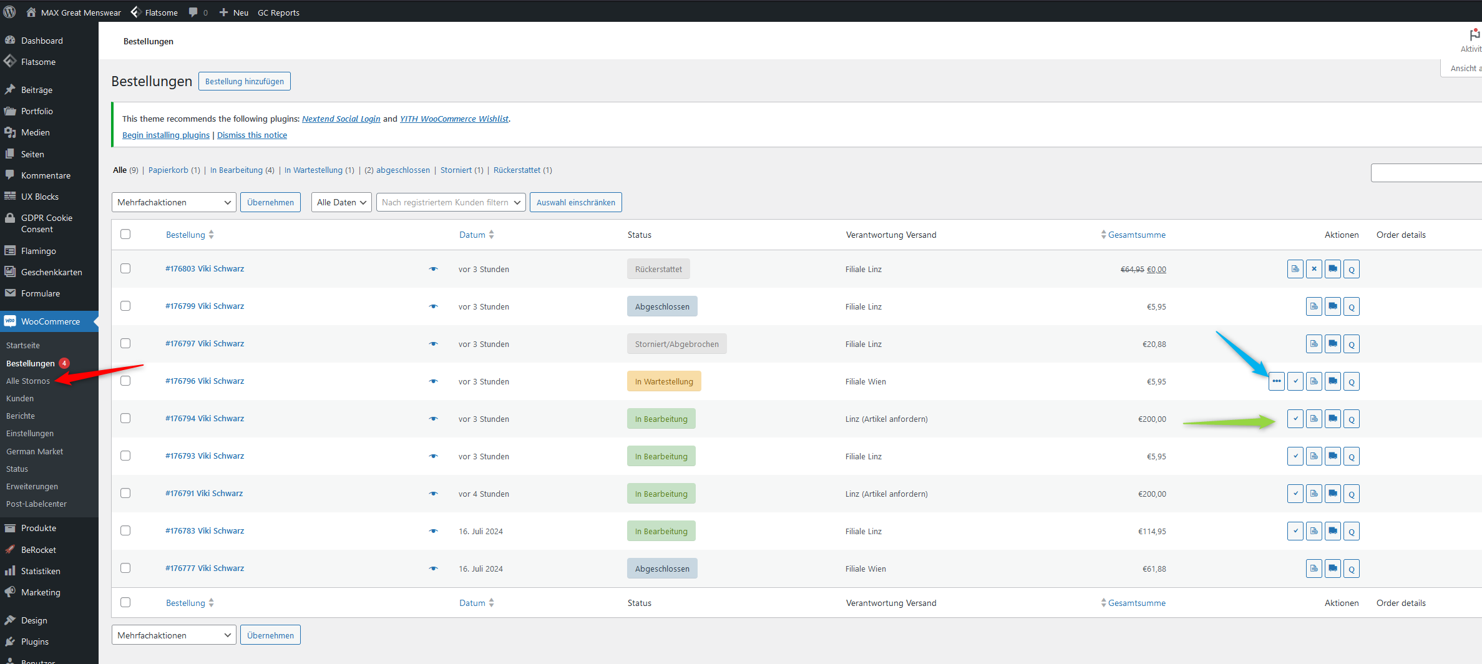Preview order #176793 with eye icon
This screenshot has height=664, width=1482.
click(x=433, y=456)
